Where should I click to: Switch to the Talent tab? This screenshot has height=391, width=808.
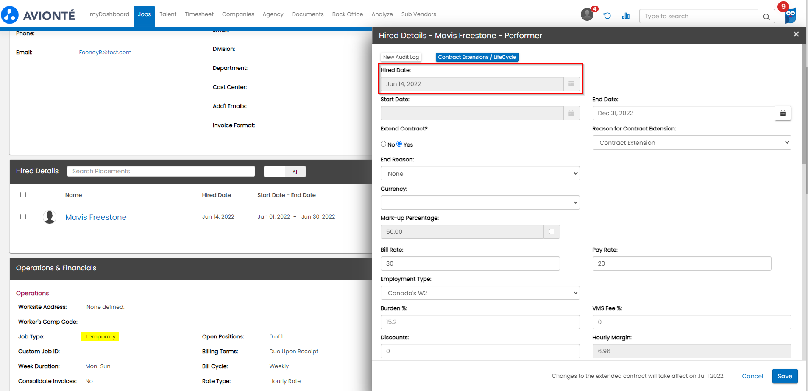tap(168, 14)
